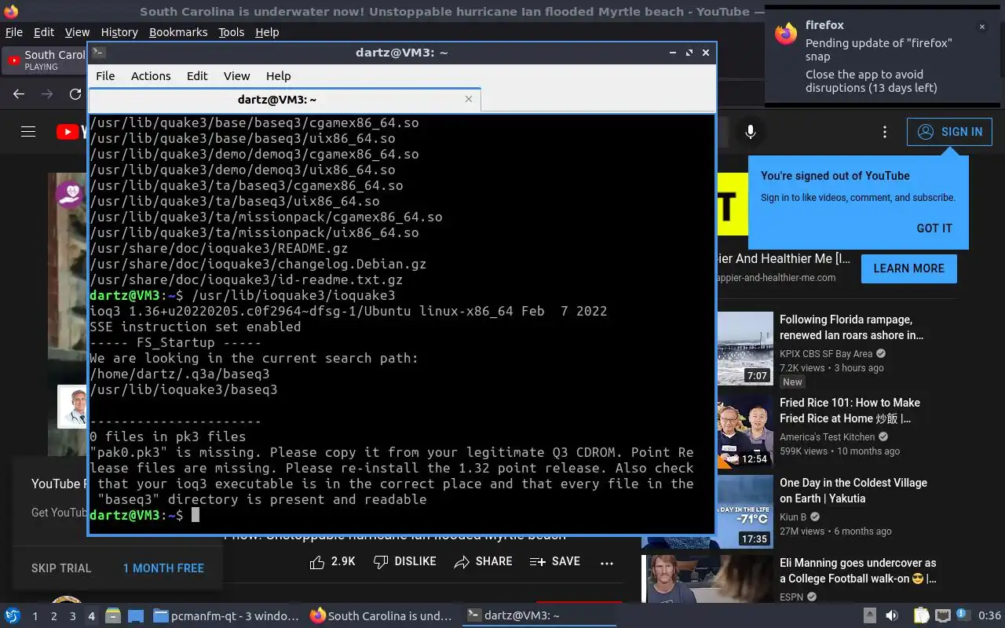Click the panel clock showing 0:36
This screenshot has height=628, width=1005.
pos(989,616)
